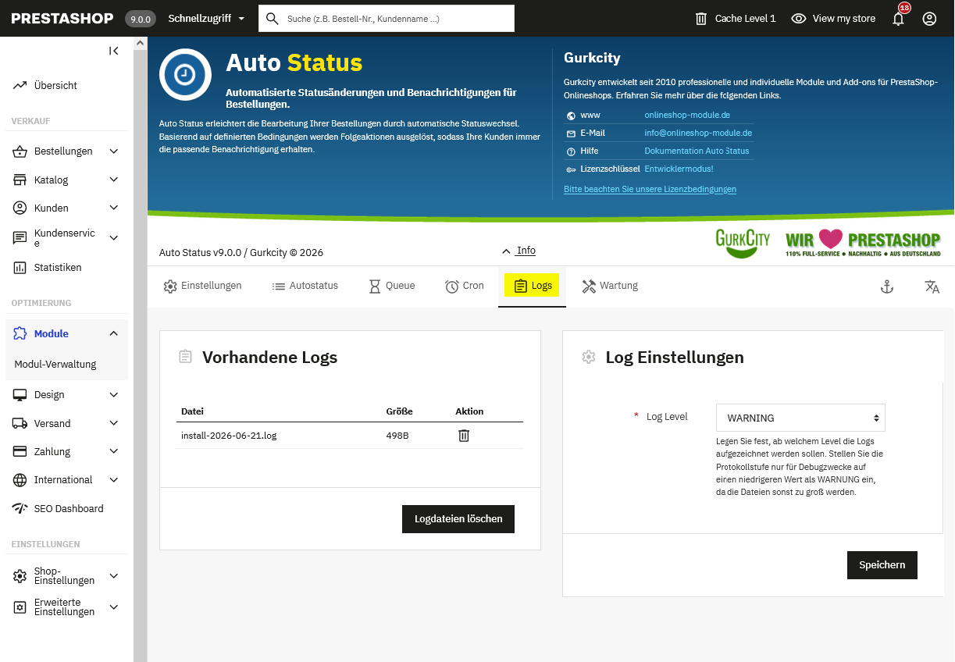
Task: Click the Kunden person icon
Action: 20,208
